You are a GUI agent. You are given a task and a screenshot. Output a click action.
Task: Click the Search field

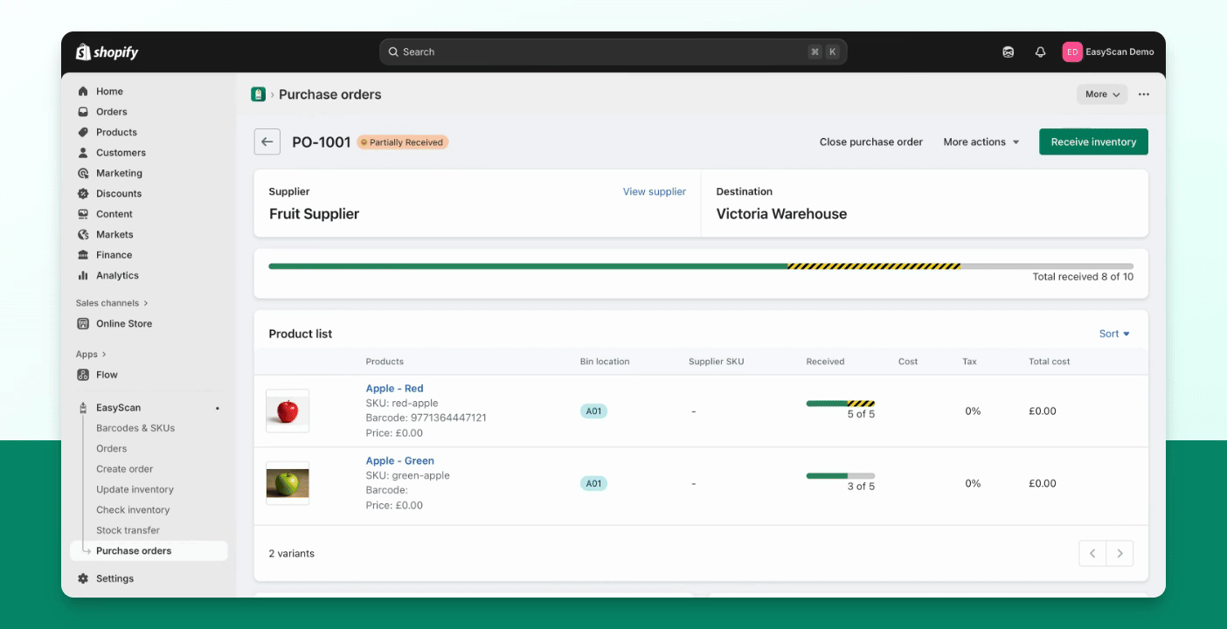click(x=613, y=52)
